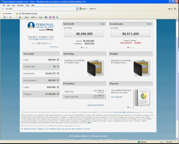This screenshot has height=144, width=179.
Task: Open the Tools menu in menu bar
Action: 28,5
